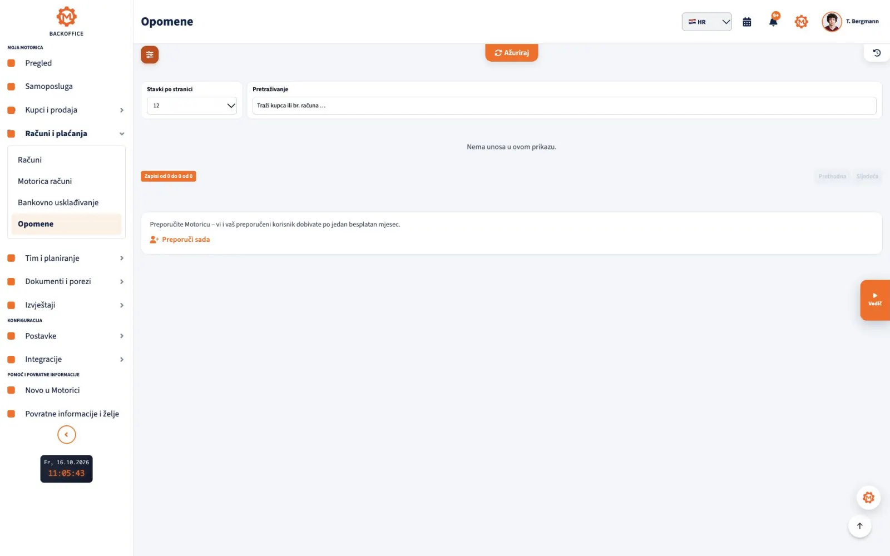This screenshot has height=556, width=890.
Task: Open Bankovno usklađivanje
Action: point(66,202)
